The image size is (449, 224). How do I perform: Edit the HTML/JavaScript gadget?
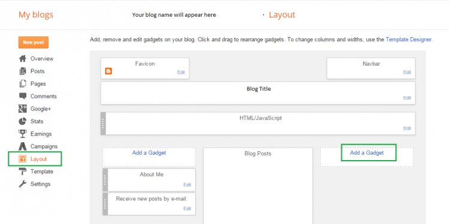coord(407,128)
